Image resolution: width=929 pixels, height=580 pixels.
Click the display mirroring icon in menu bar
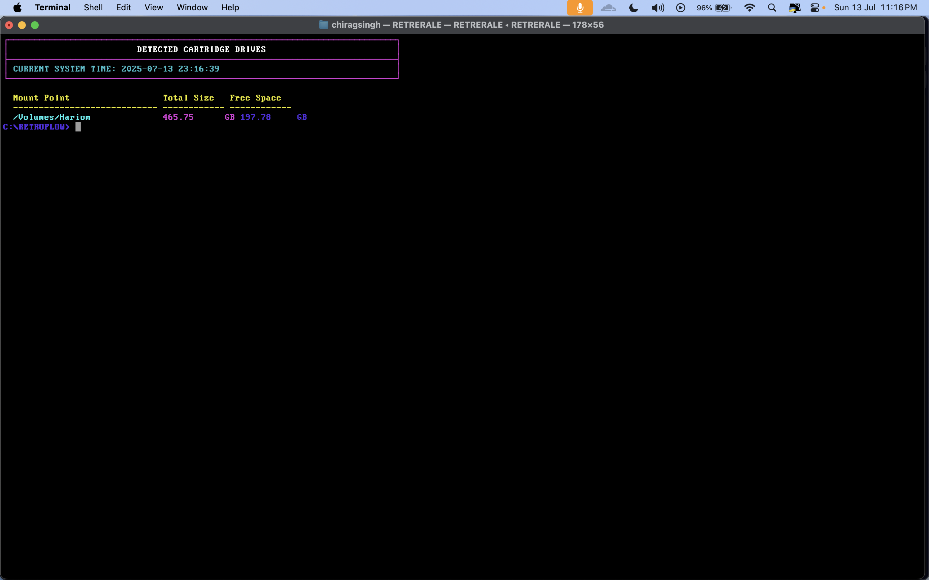pyautogui.click(x=794, y=8)
